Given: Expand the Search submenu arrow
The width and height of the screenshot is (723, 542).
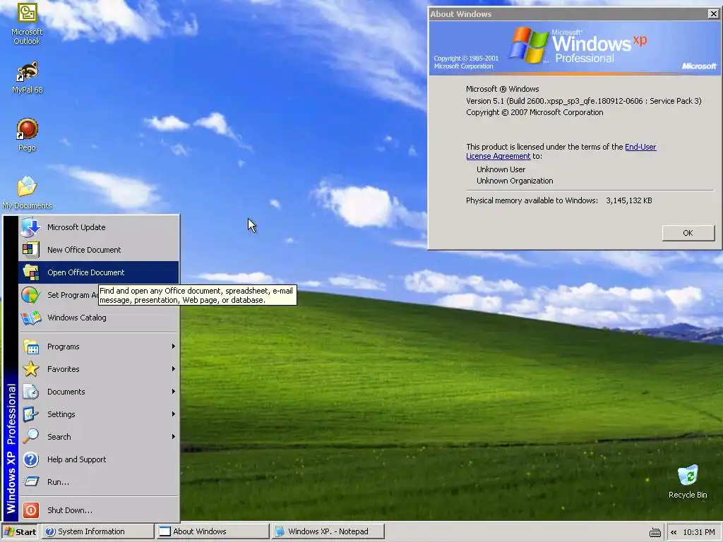Looking at the screenshot, I should [174, 436].
